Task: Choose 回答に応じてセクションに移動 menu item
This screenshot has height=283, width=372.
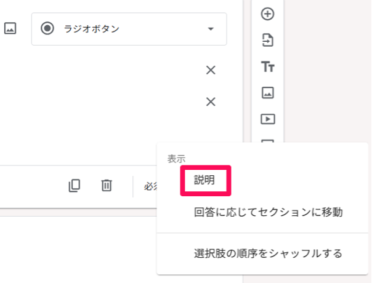Action: 268,213
